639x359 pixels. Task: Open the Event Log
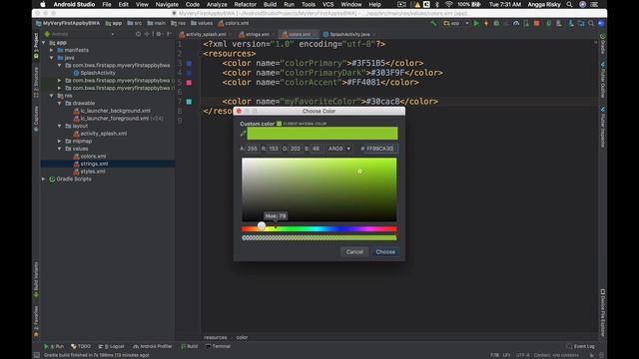[580, 346]
